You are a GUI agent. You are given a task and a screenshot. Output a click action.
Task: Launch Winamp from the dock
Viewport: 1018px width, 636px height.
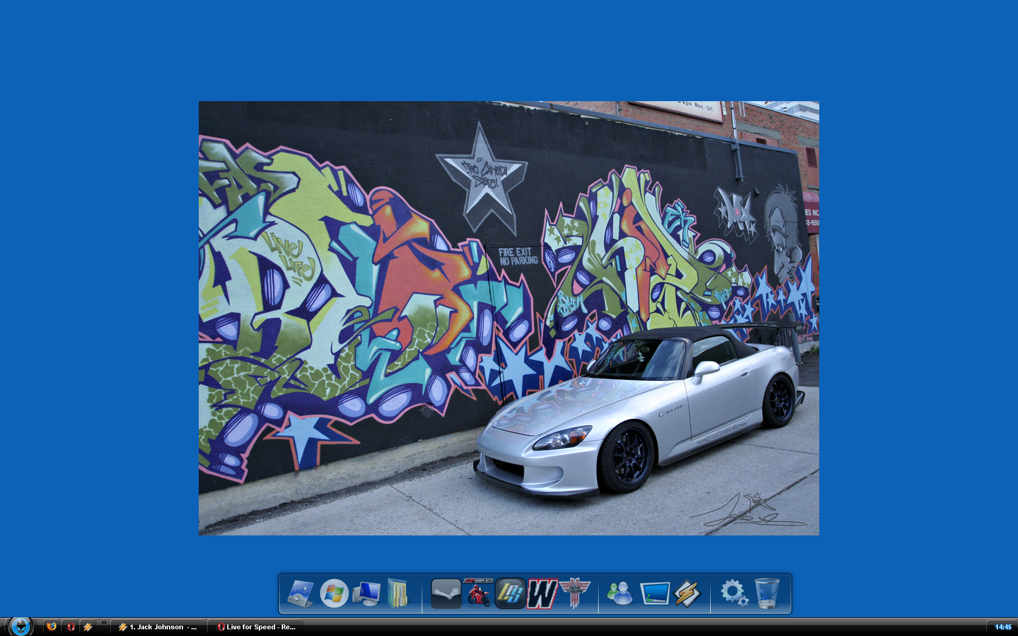(x=687, y=594)
